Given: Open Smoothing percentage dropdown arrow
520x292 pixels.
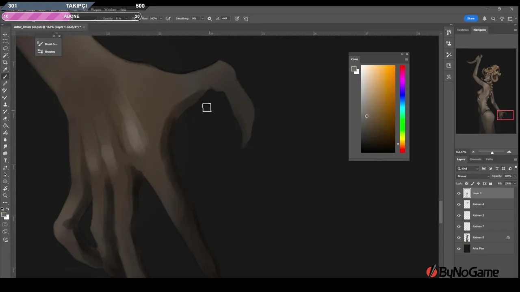Looking at the screenshot, I should 202,18.
